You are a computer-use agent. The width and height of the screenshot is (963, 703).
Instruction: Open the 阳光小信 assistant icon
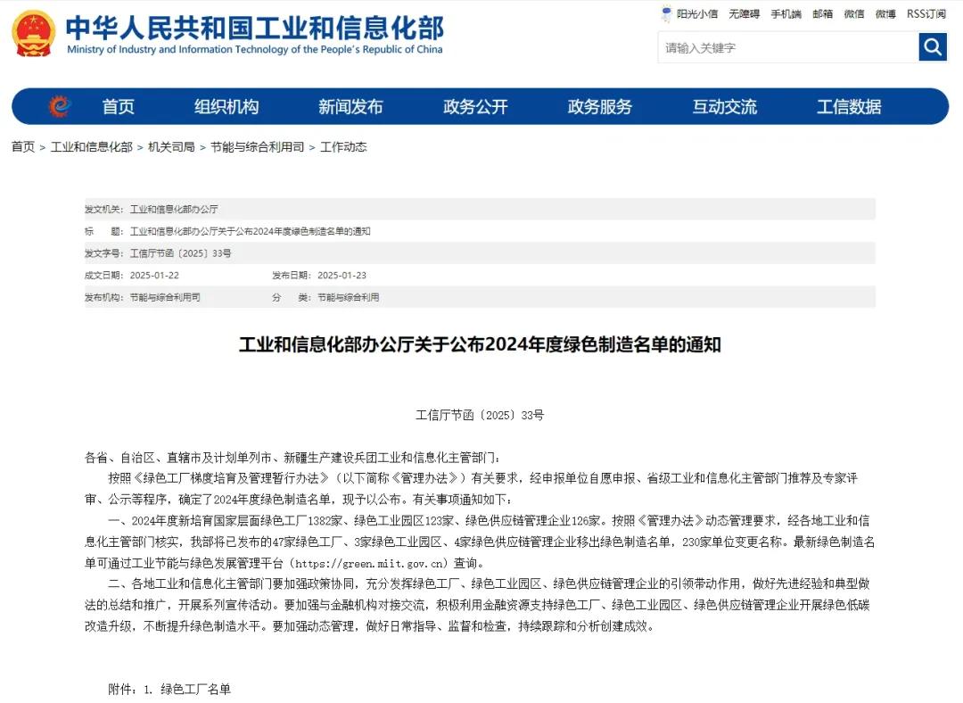pos(666,13)
